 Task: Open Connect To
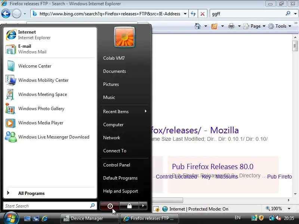(115, 151)
